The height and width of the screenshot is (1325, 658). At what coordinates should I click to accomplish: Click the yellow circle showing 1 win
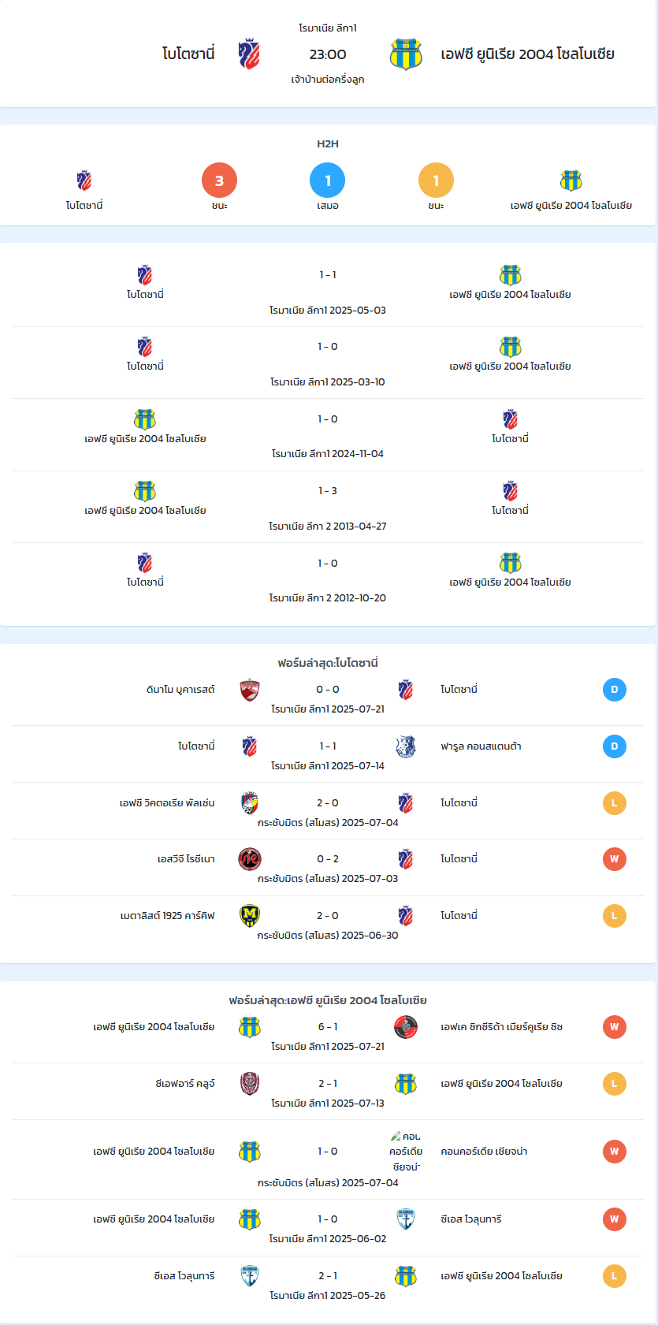(437, 181)
